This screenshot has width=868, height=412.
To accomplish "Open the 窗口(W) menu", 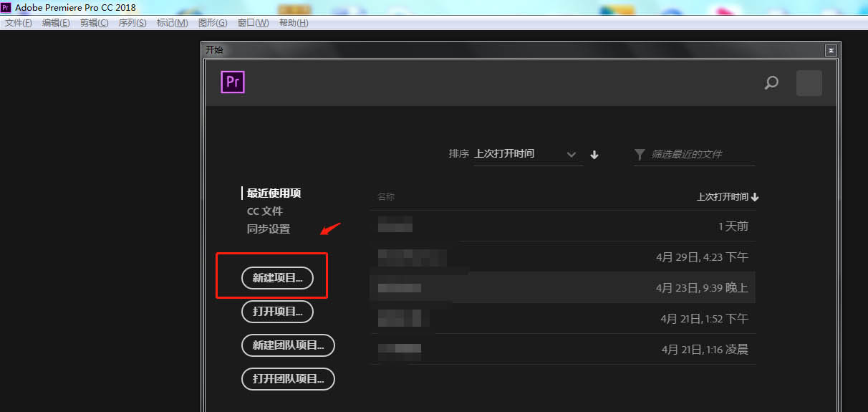I will 254,23.
